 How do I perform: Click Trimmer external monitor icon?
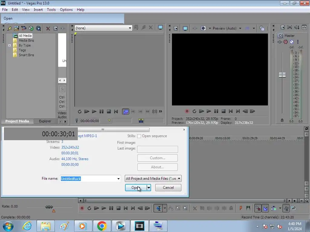pos(160,27)
